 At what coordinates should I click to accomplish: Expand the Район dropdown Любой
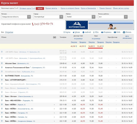tap(94, 17)
